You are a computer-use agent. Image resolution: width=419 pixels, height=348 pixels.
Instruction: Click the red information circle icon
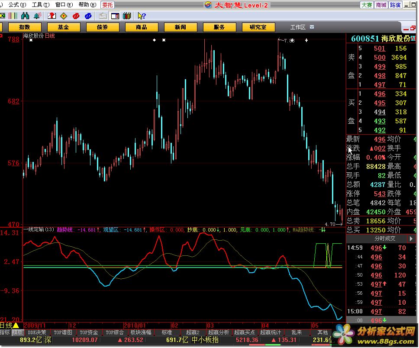click(76, 16)
